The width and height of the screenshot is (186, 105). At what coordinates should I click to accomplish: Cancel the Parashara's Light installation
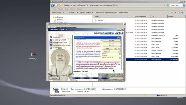tap(55, 78)
